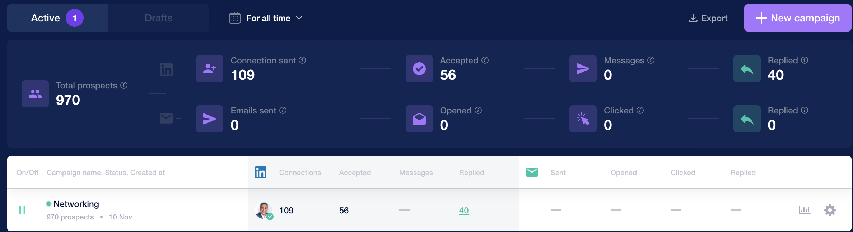Viewport: 853px width, 232px height.
Task: Switch to the Drafts tab
Action: click(x=158, y=18)
